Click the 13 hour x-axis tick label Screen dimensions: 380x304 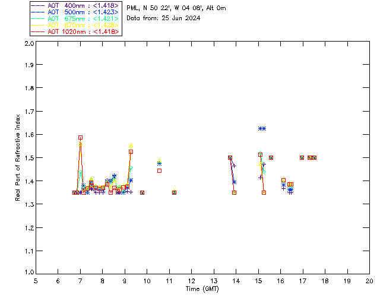click(214, 281)
